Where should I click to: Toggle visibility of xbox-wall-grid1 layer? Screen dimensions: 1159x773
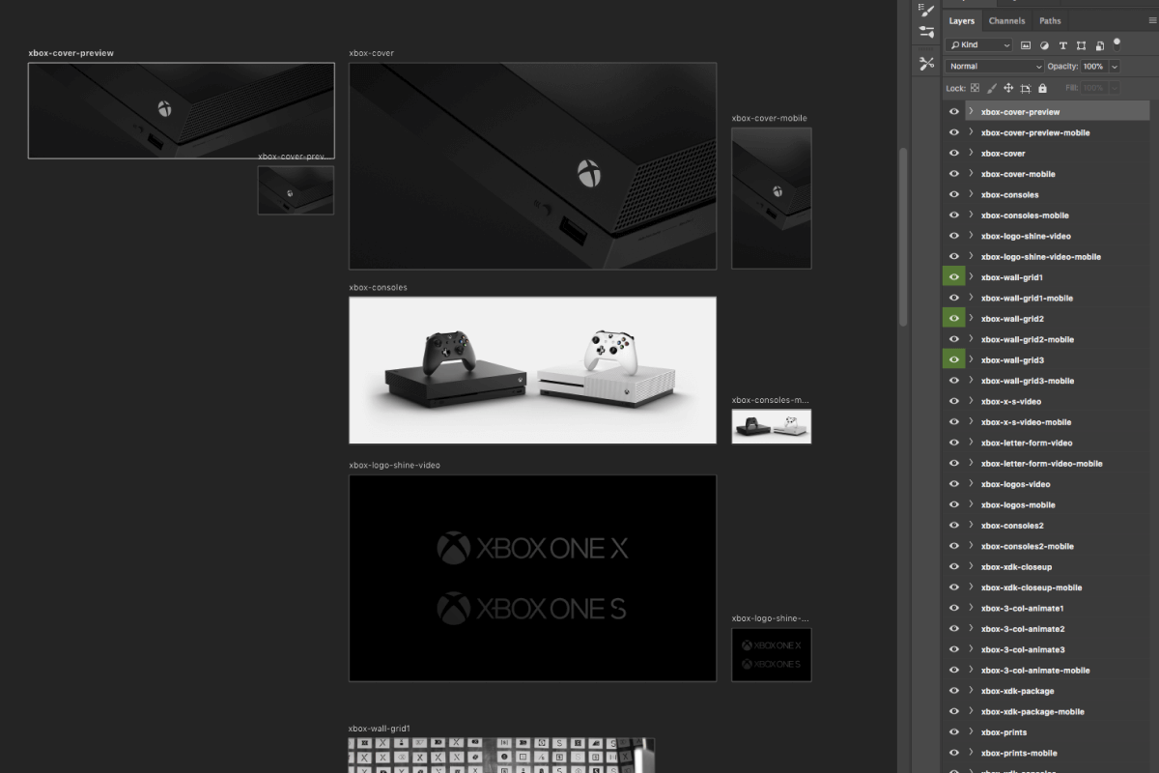(x=954, y=277)
